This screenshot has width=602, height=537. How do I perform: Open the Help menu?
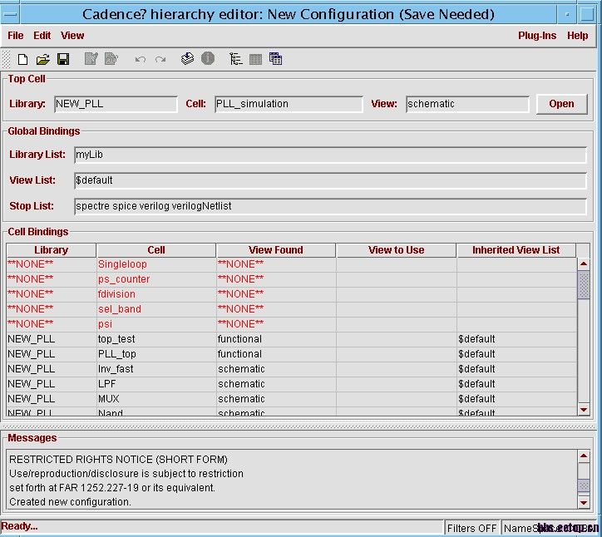pyautogui.click(x=577, y=36)
